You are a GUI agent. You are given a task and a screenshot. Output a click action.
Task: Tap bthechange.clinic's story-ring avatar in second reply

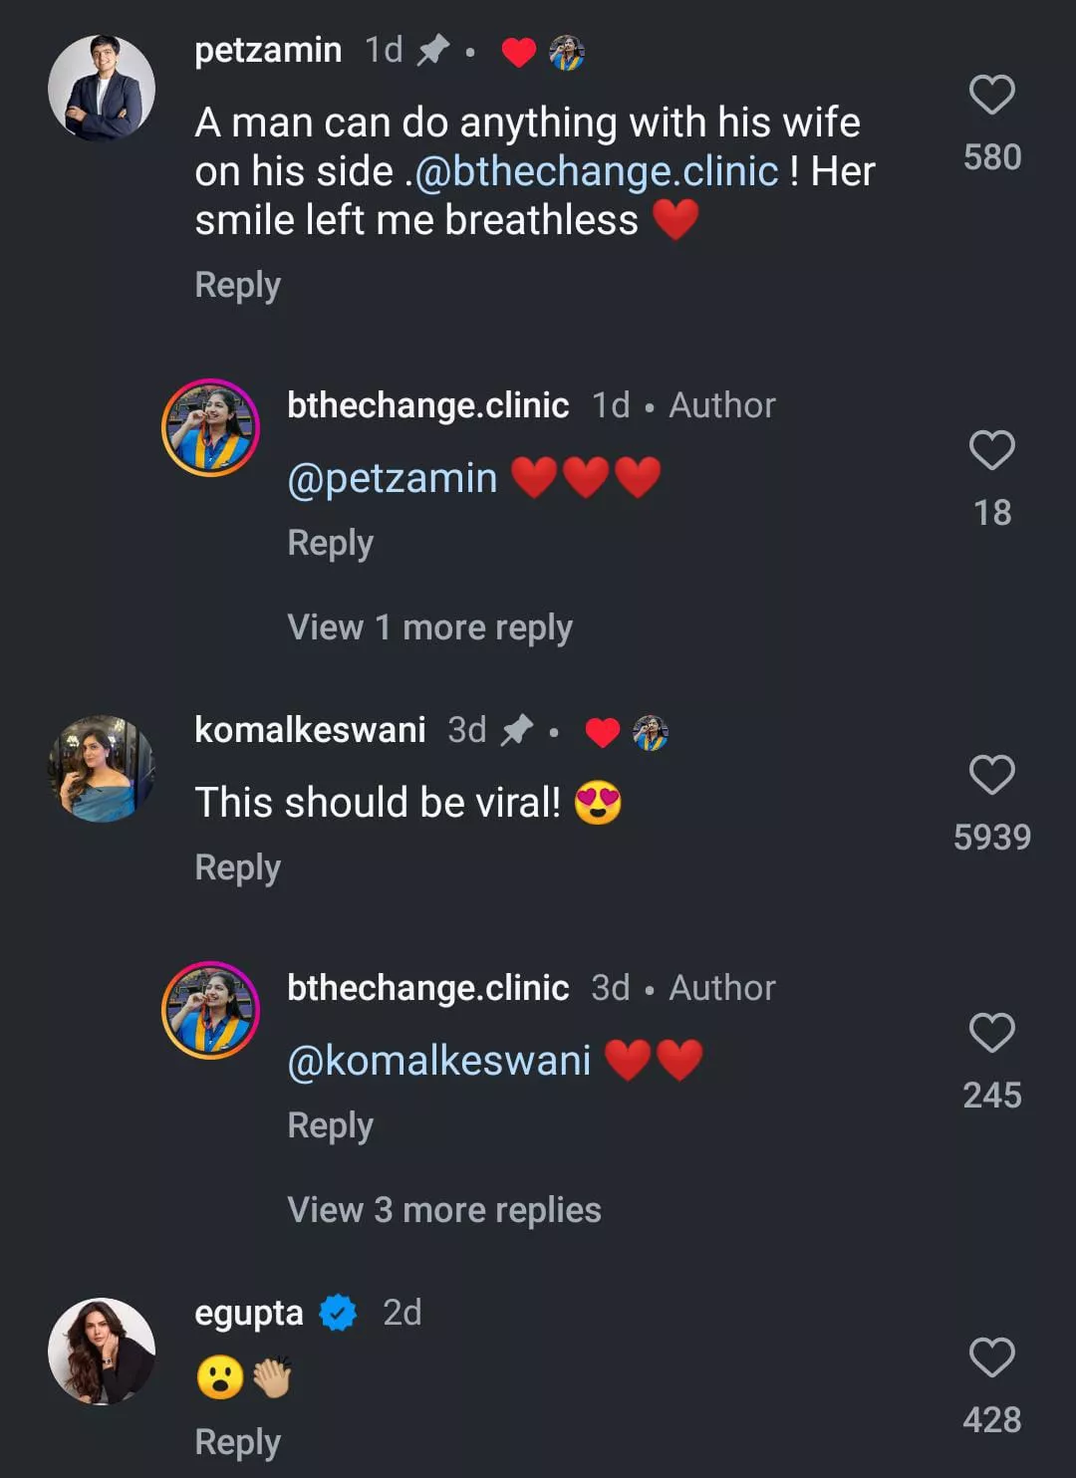point(210,1010)
